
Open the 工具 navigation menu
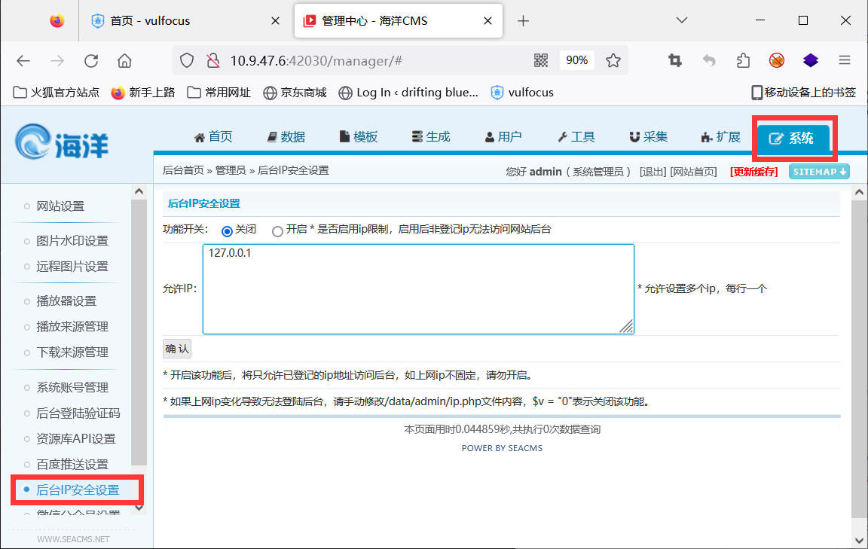click(576, 137)
